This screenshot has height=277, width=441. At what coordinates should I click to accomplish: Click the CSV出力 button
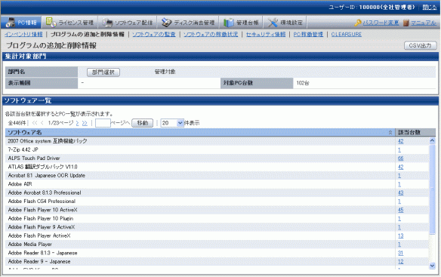(x=420, y=45)
